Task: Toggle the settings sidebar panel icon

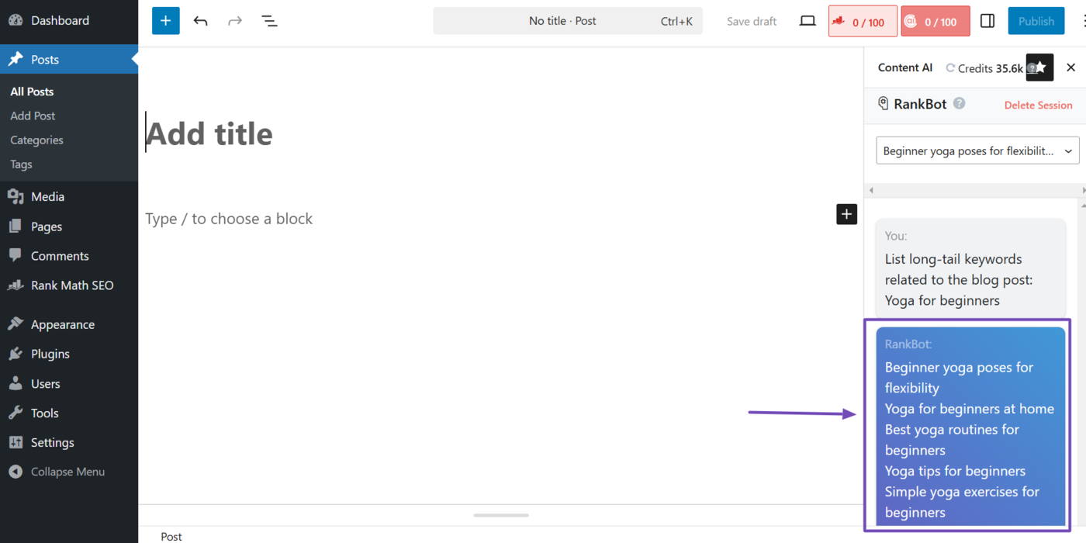Action: point(987,21)
